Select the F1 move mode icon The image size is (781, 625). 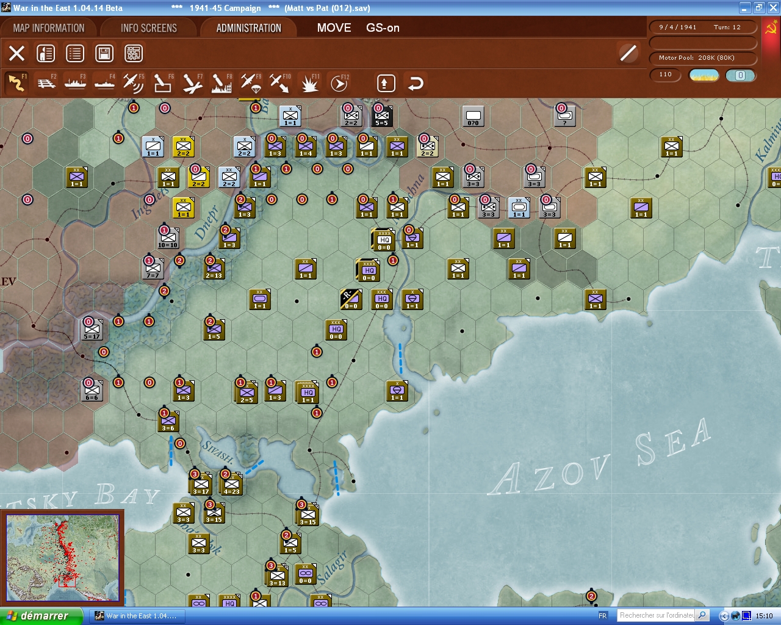[16, 83]
